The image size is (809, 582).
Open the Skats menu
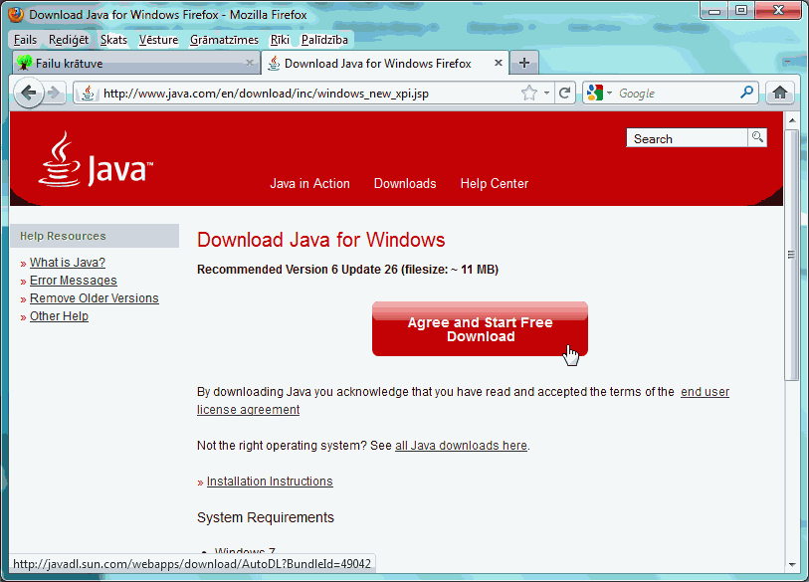[113, 40]
